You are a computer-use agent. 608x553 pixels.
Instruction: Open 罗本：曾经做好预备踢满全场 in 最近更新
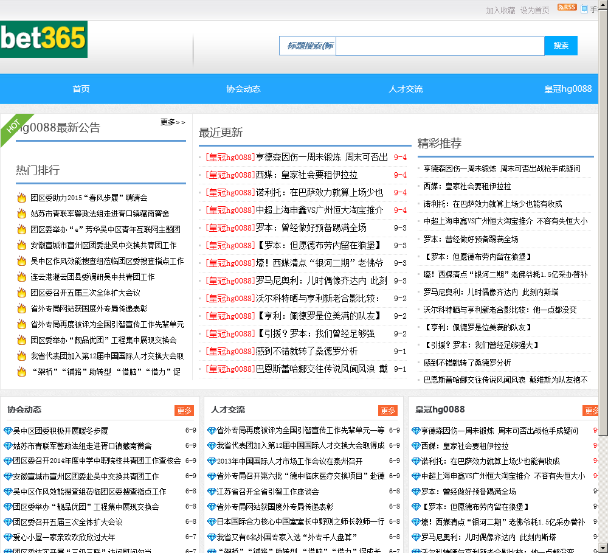click(x=311, y=228)
